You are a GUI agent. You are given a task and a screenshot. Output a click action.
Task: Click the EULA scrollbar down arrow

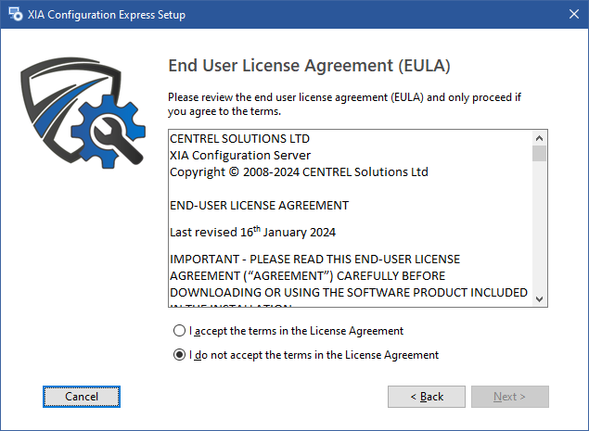[540, 298]
